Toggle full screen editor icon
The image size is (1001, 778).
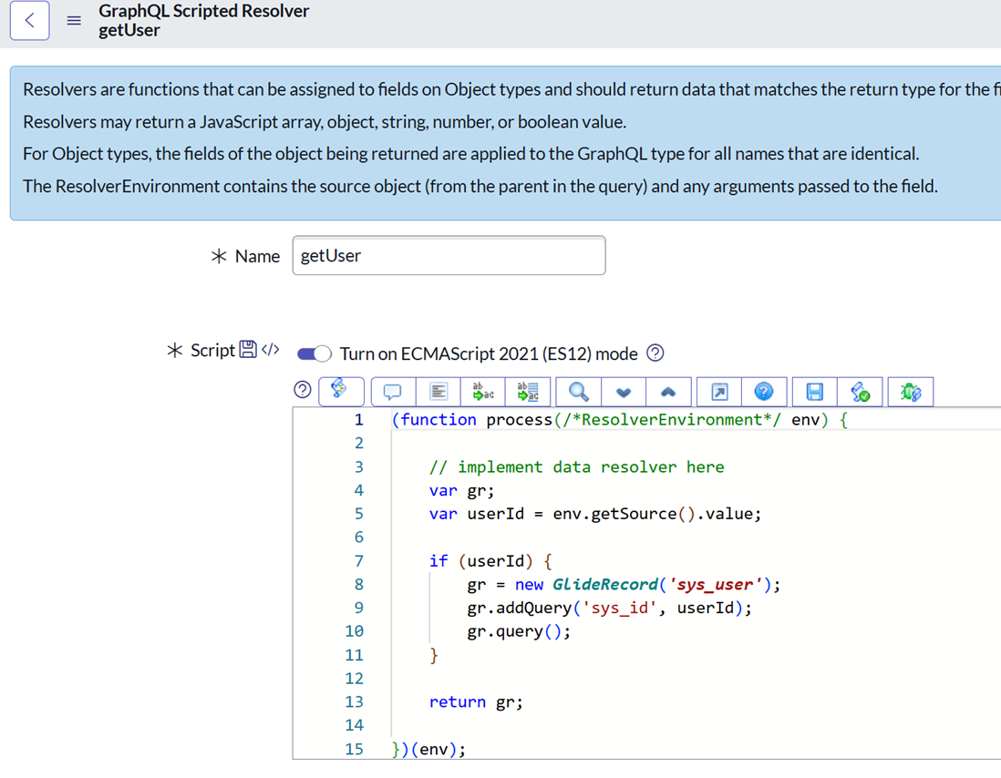(x=719, y=392)
